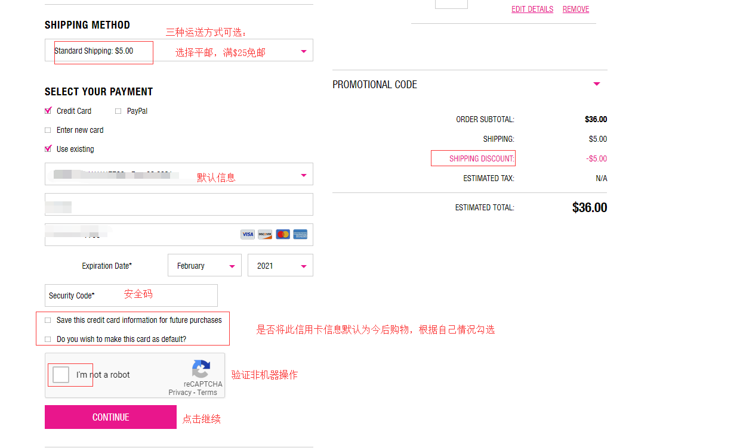Select the PayPal payment option

coord(118,111)
